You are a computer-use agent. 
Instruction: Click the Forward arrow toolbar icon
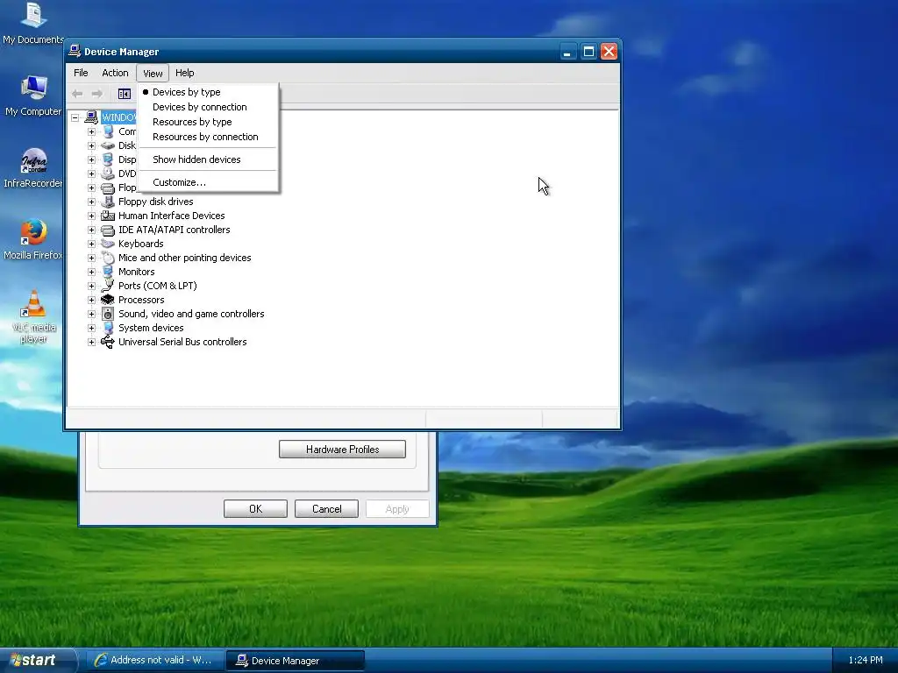tap(97, 94)
